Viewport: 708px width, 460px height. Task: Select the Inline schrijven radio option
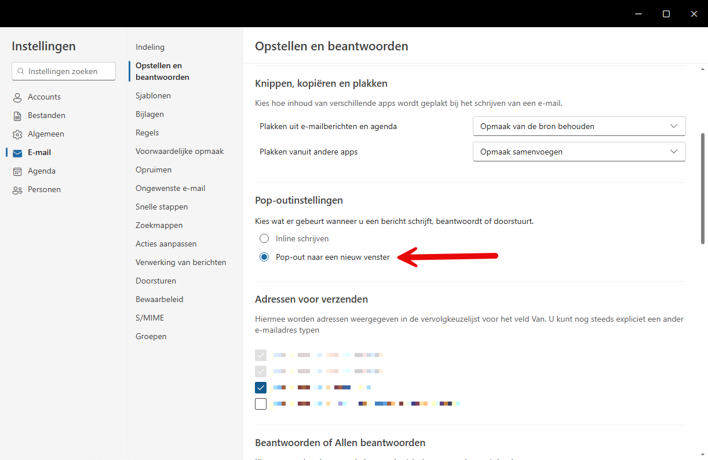264,238
